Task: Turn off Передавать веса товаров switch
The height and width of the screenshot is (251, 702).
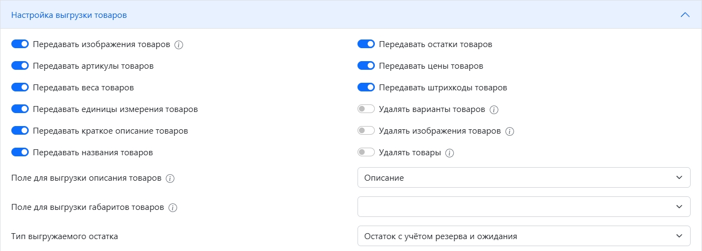Action: pyautogui.click(x=20, y=88)
